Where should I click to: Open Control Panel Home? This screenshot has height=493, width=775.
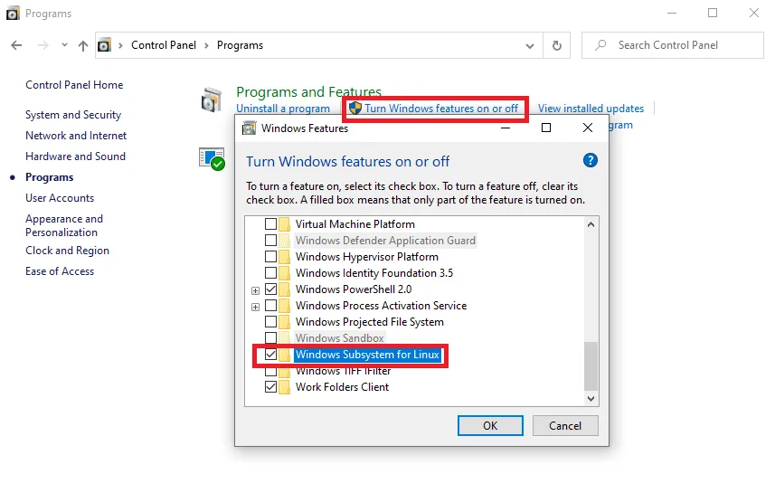(x=74, y=85)
